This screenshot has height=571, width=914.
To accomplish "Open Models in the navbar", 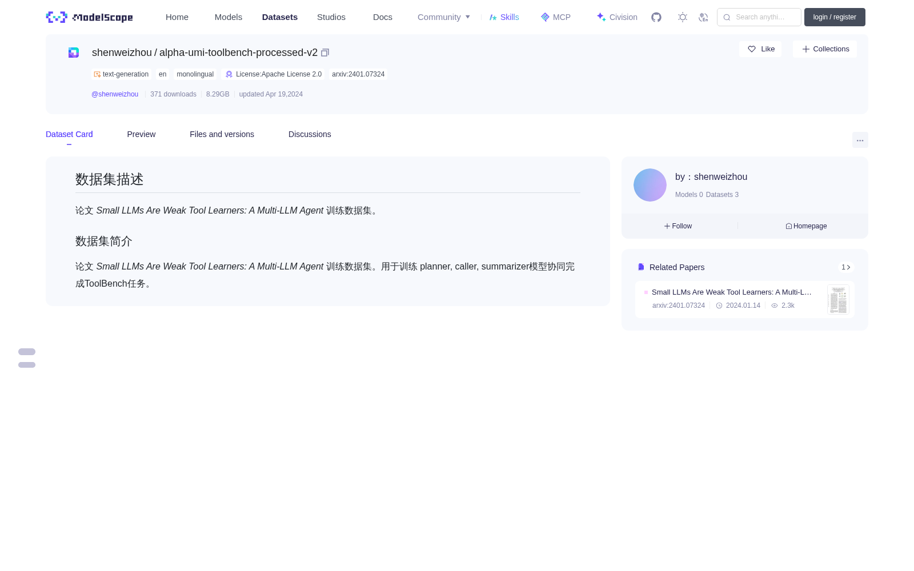I will click(228, 17).
